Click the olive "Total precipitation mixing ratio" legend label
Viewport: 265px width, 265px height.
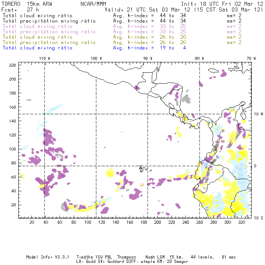[49, 43]
